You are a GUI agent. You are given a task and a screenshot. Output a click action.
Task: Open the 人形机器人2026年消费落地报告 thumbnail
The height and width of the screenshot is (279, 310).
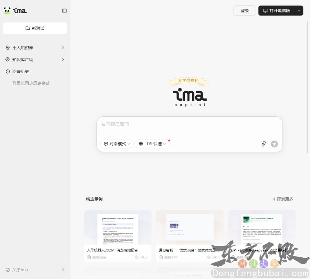[118, 227]
